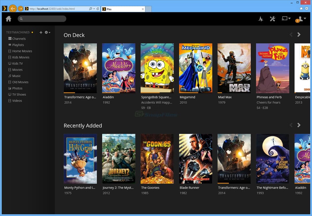Click the Megamind title link
The image size is (312, 216).
[188, 97]
